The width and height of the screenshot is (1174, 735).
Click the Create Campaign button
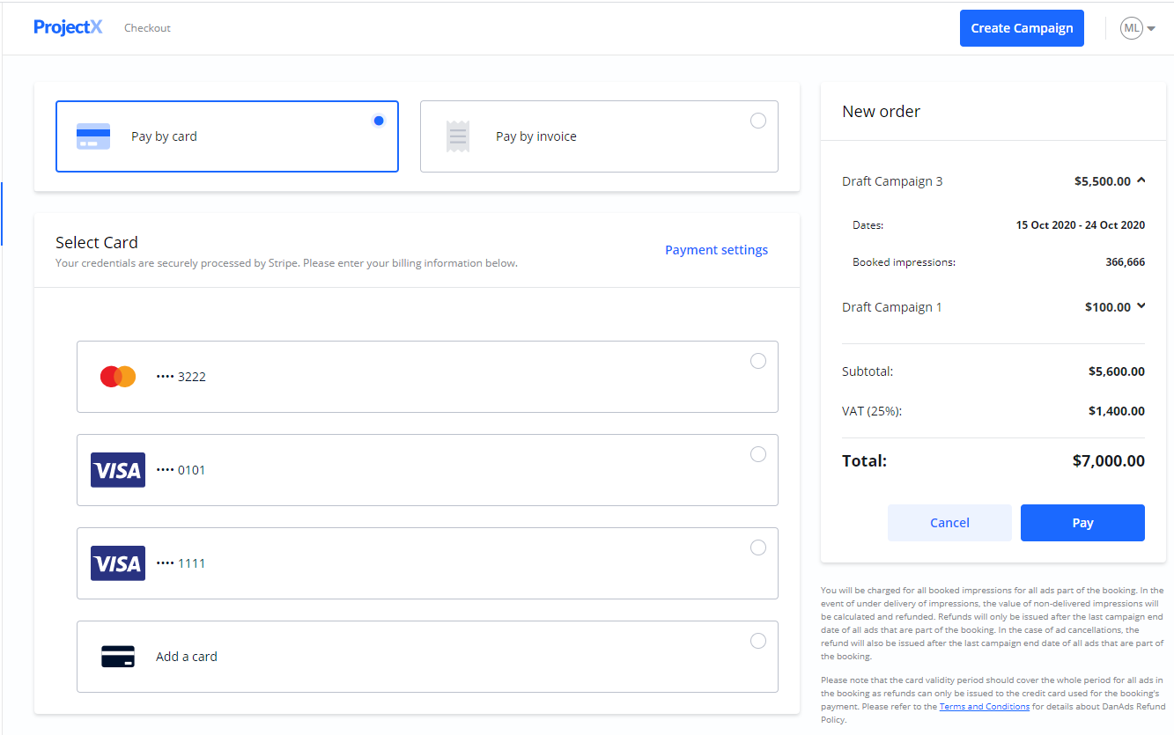pos(1022,28)
